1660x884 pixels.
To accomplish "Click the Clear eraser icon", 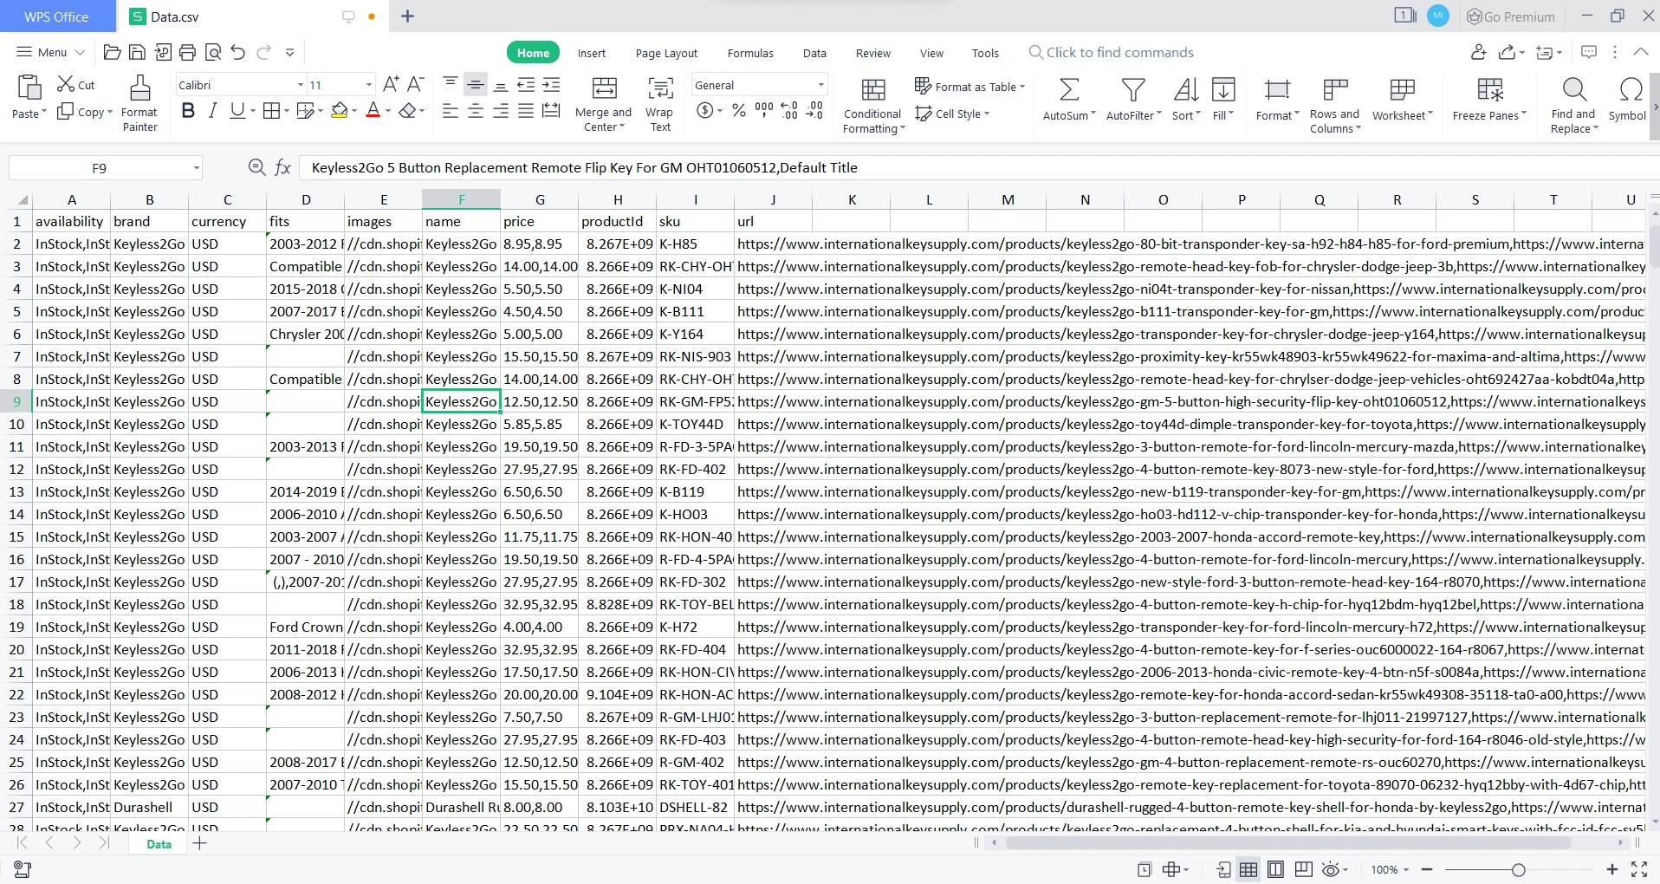I will pos(407,110).
